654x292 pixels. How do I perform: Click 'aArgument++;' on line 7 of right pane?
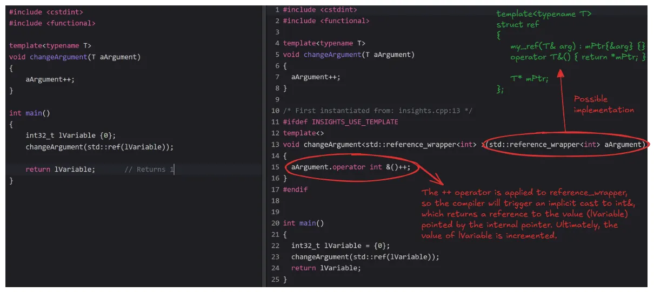click(x=316, y=77)
